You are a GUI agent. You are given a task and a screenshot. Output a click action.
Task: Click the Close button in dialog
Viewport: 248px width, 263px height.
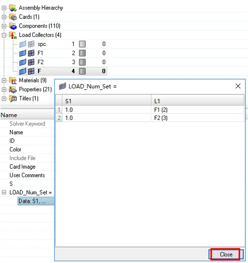(x=226, y=254)
